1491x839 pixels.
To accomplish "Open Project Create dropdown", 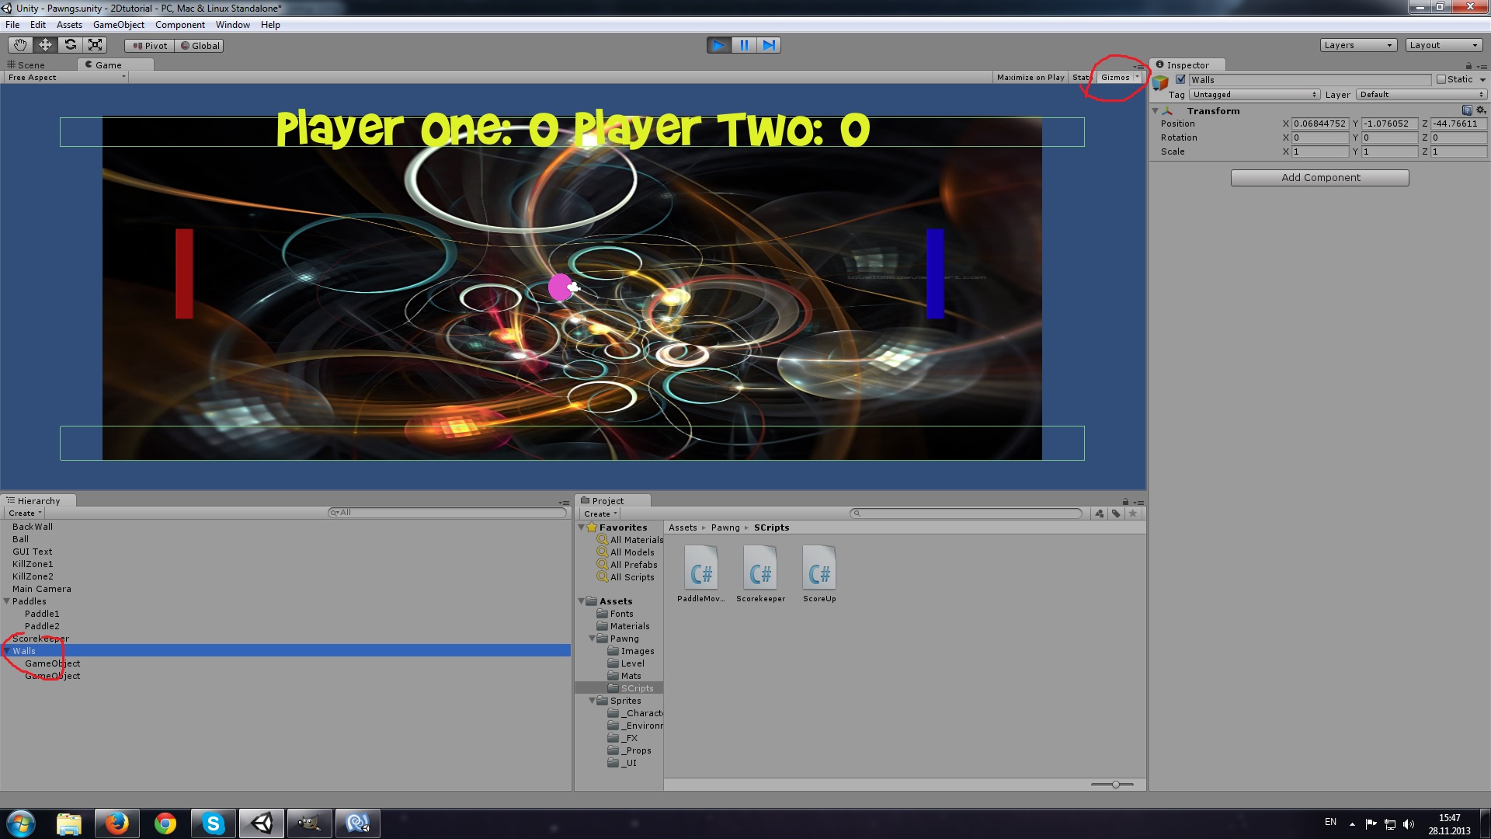I will tap(600, 513).
